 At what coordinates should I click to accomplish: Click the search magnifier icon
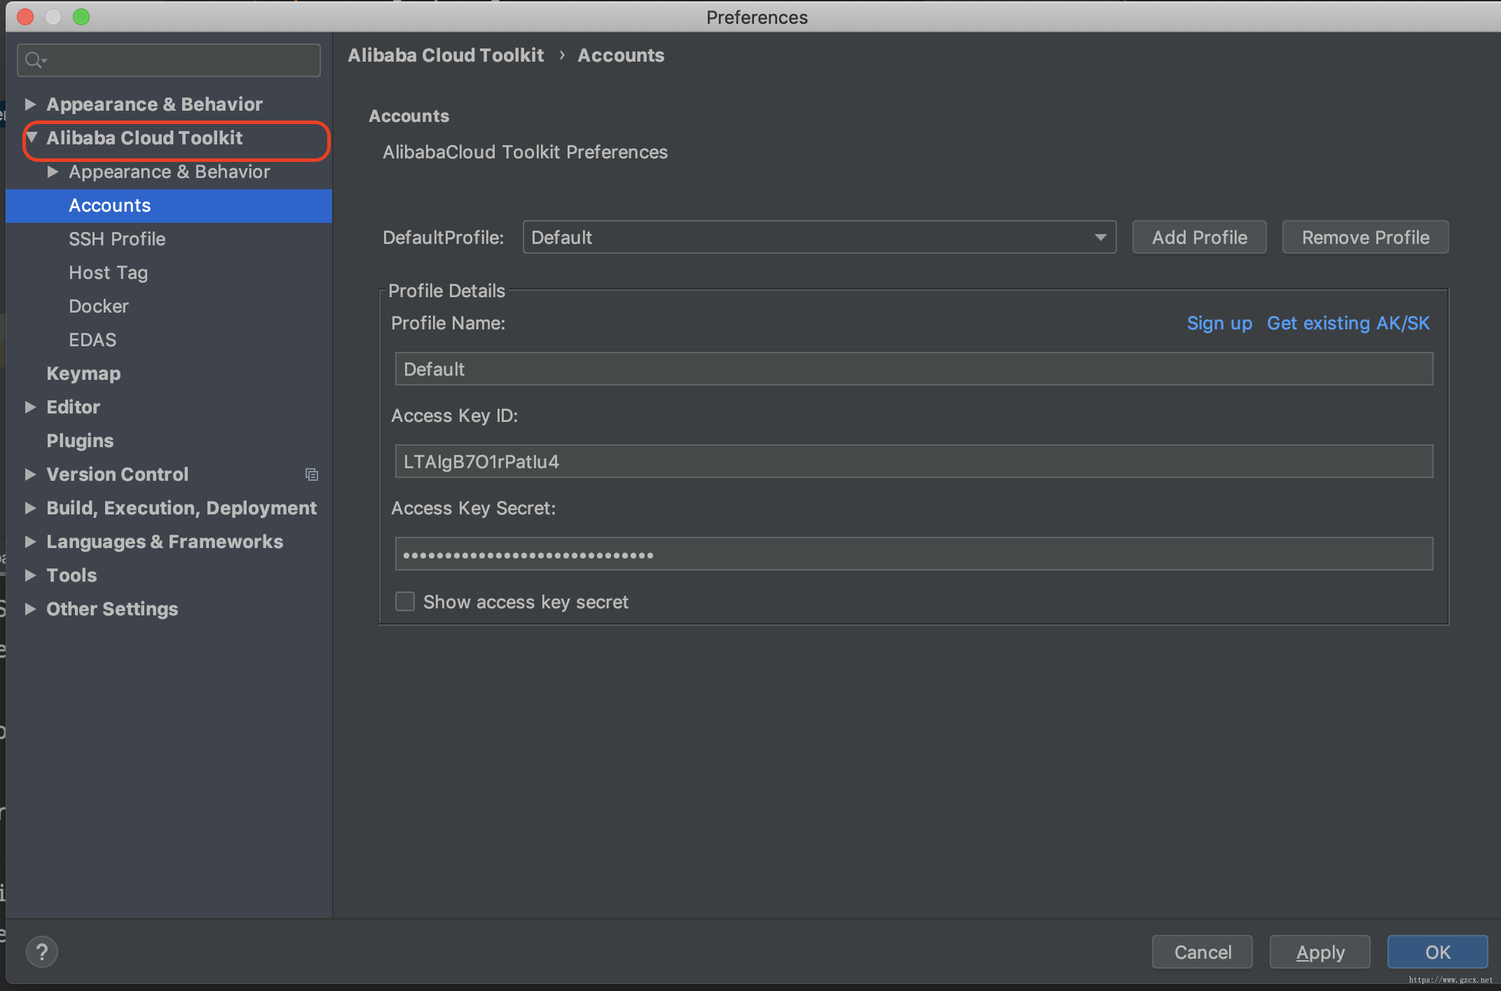point(34,60)
